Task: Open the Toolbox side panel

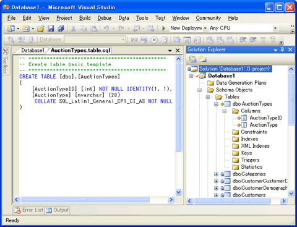Action: 6,61
